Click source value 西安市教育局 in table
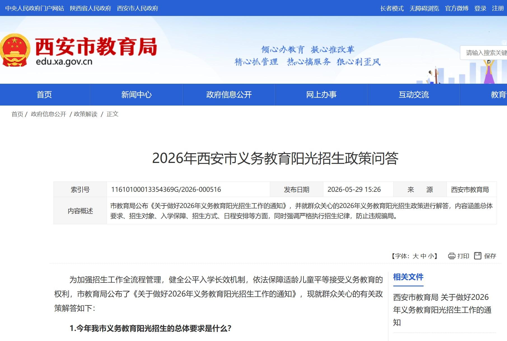This screenshot has width=507, height=341. point(470,190)
